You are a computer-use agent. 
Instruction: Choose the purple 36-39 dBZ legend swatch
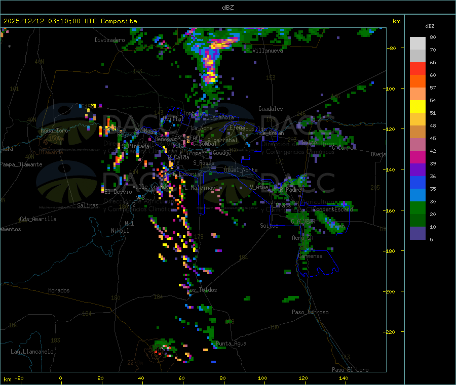(x=417, y=170)
